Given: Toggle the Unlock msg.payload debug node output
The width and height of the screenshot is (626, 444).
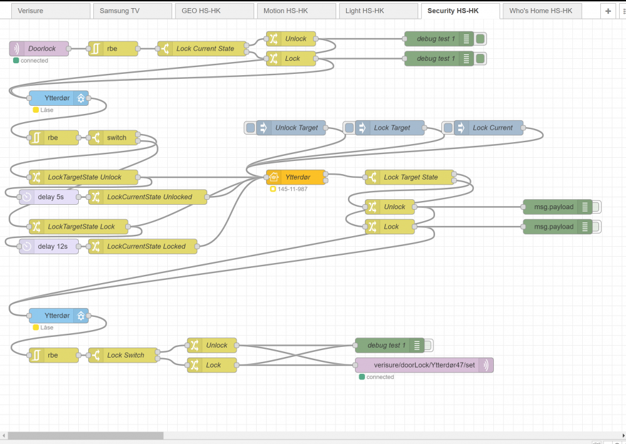Looking at the screenshot, I should (x=595, y=207).
